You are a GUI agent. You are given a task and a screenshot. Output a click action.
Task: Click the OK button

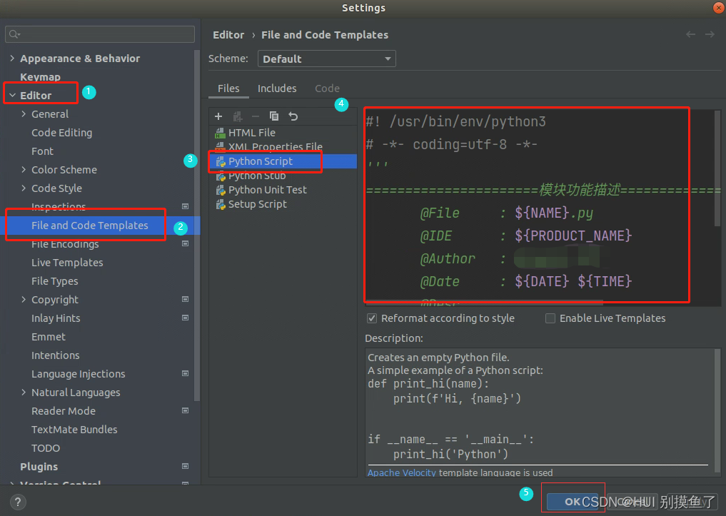tap(573, 502)
